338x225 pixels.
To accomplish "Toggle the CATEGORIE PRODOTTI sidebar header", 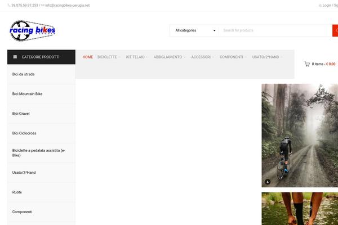I will coord(41,57).
